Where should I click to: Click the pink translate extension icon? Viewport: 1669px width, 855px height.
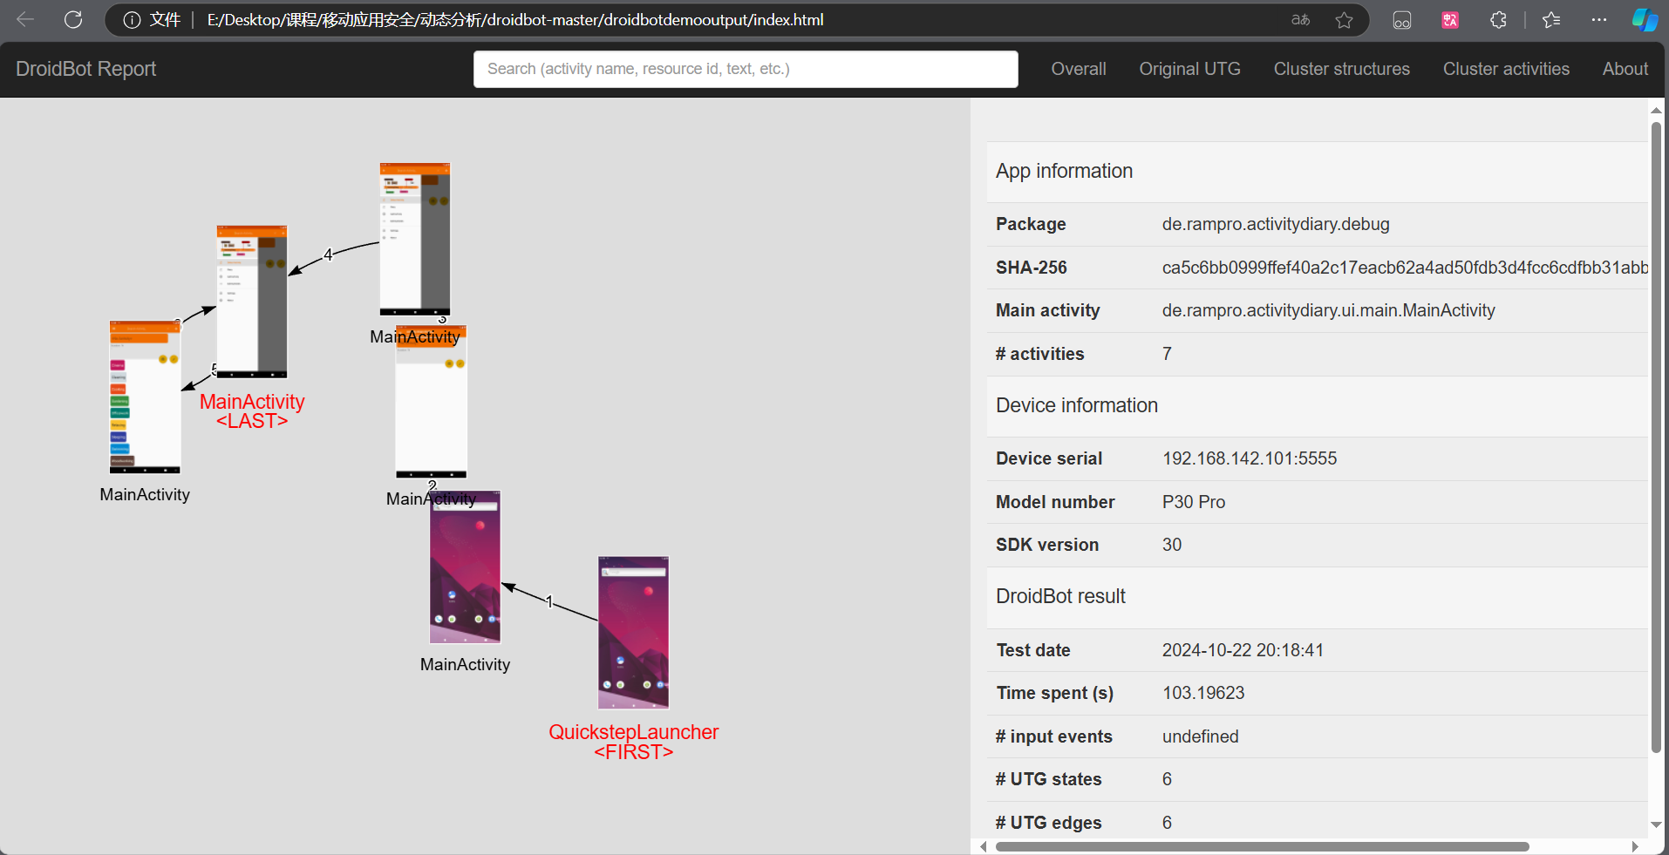coord(1450,20)
